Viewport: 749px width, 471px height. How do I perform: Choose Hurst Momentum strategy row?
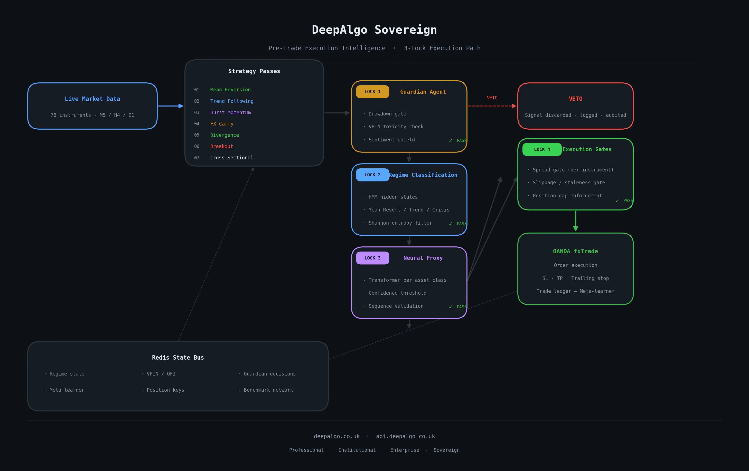230,112
